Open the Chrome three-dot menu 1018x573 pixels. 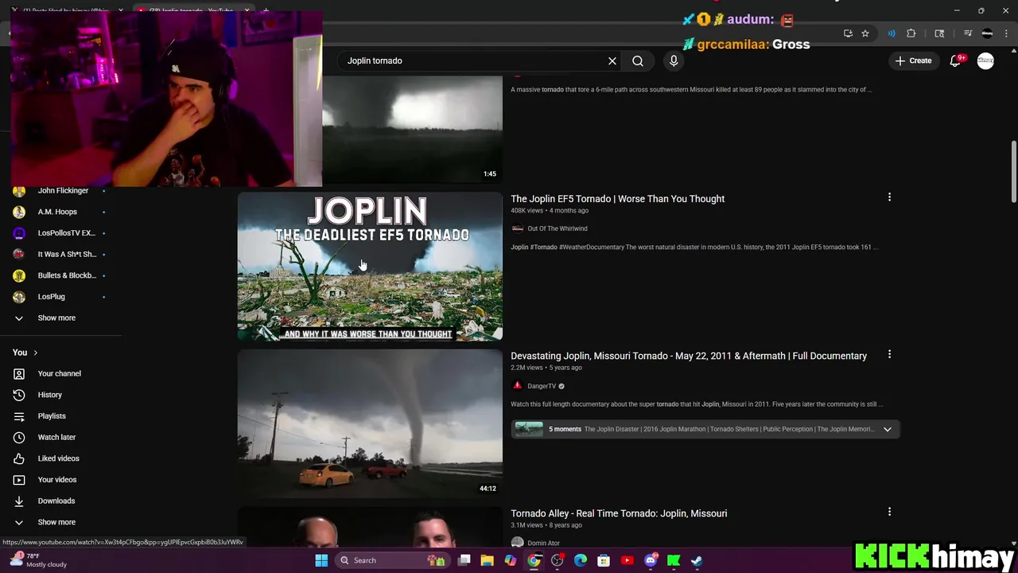pyautogui.click(x=1005, y=33)
